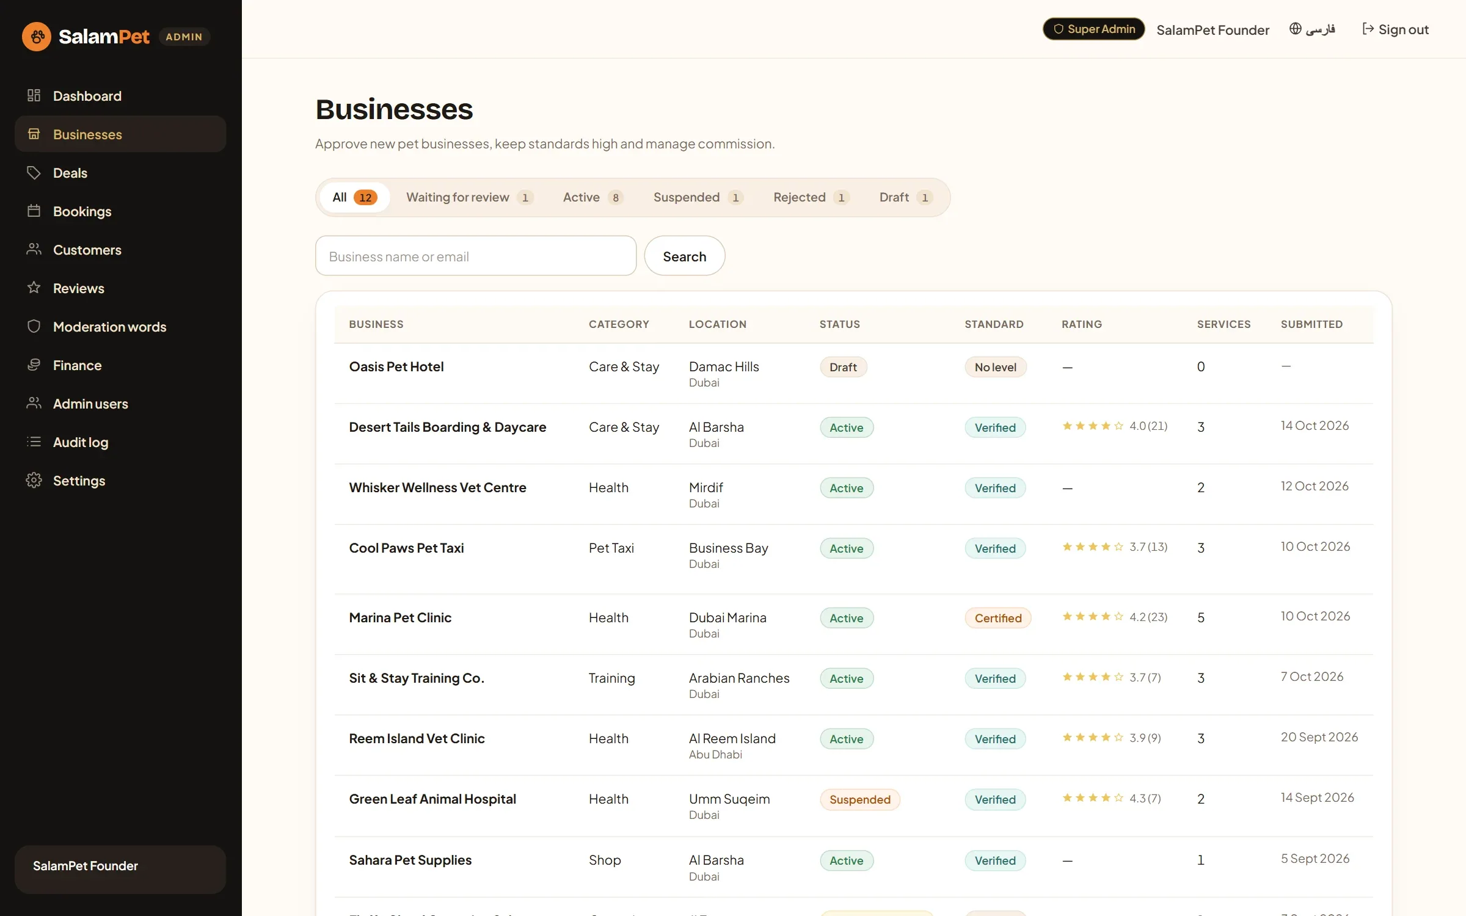Click the Shop category cell
This screenshot has width=1466, height=916.
pyautogui.click(x=605, y=860)
